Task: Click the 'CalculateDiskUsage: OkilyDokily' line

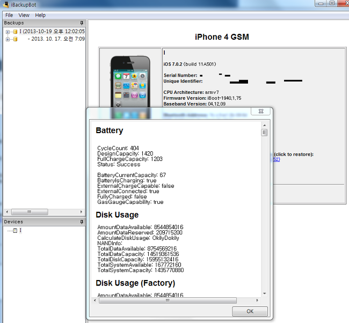Action: 138,238
